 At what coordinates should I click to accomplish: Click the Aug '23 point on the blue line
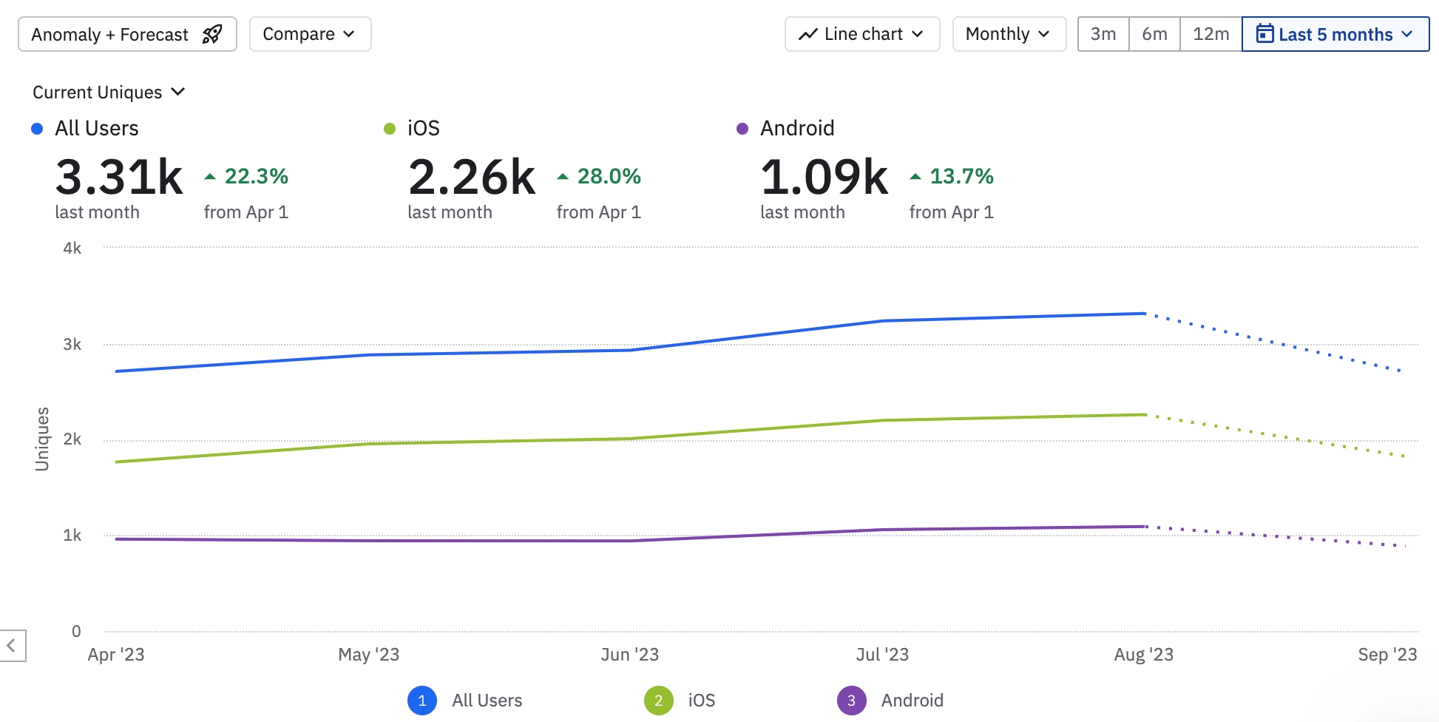[x=1145, y=314]
